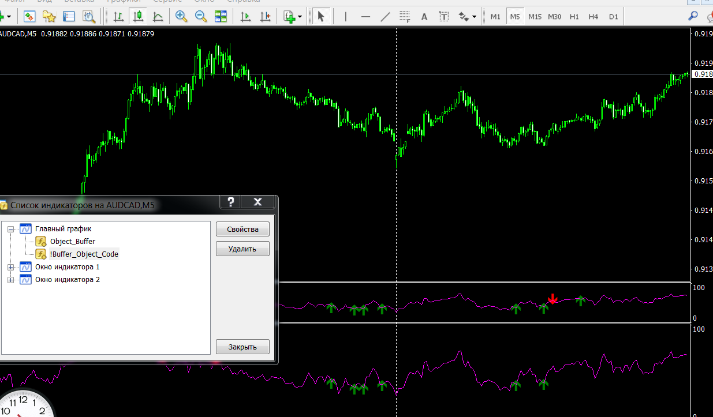Screen dimensions: 713x417
Task: Select the arrow cursor tool
Action: (x=322, y=16)
